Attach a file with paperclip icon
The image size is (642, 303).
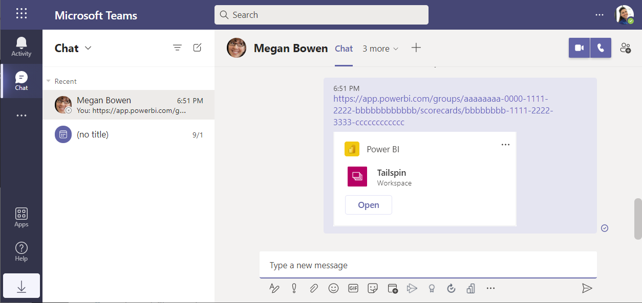tap(314, 288)
